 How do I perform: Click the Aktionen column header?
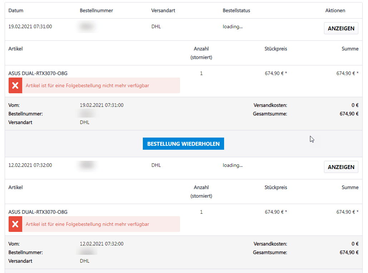pos(335,10)
